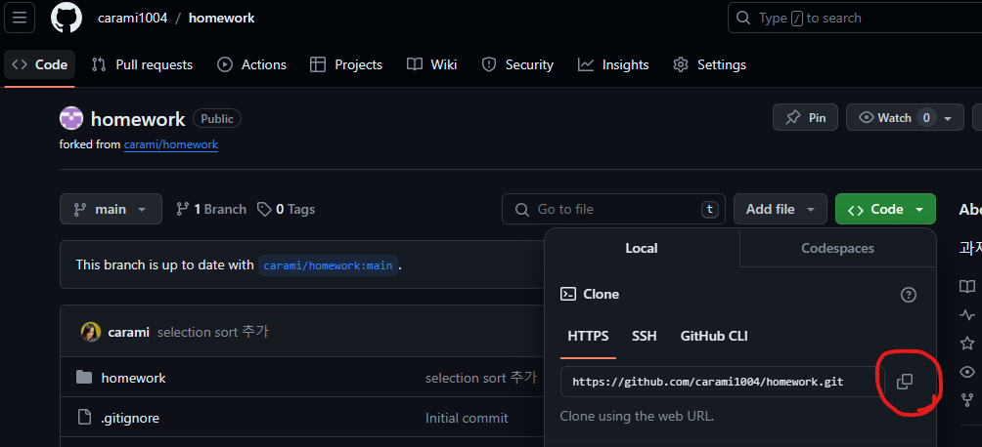
Task: Click the carami/homework:main upstream link
Action: [x=329, y=265]
